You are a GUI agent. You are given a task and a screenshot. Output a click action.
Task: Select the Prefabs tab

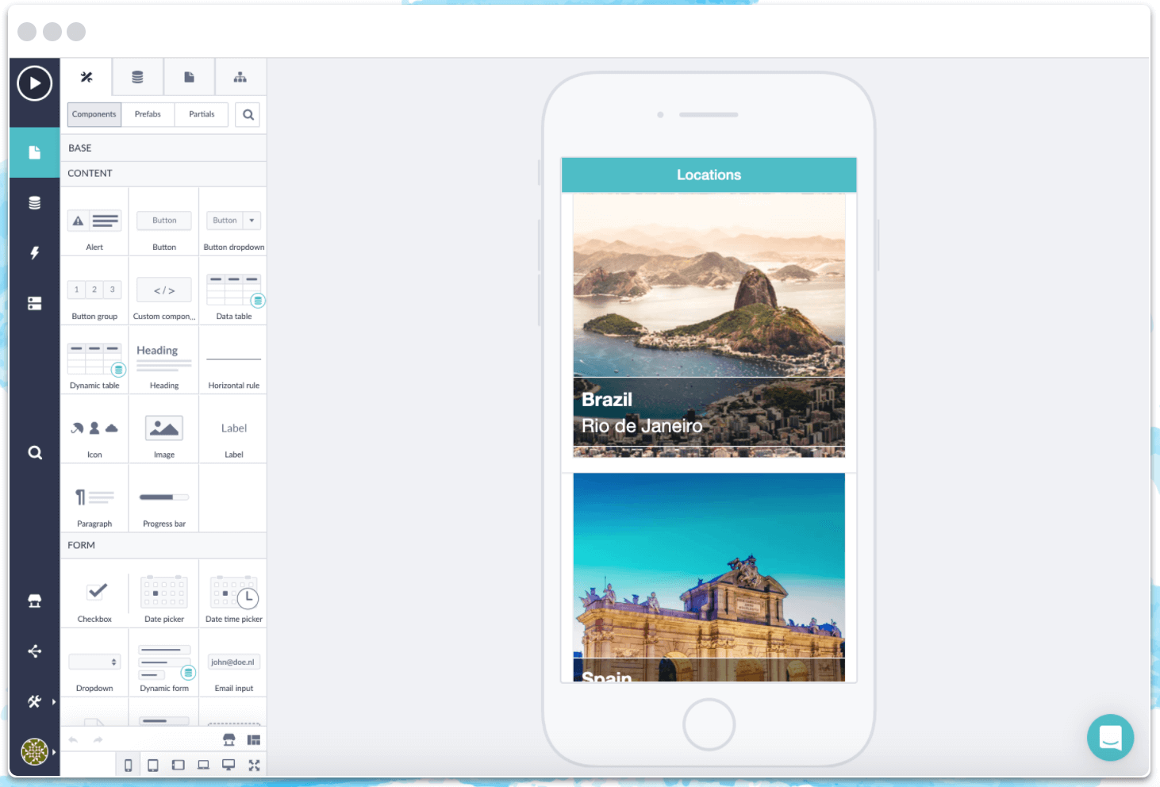pyautogui.click(x=148, y=114)
